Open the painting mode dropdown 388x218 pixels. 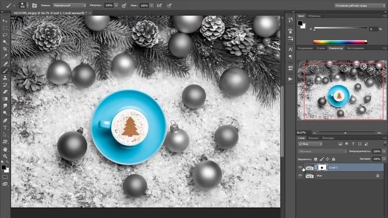(70, 5)
